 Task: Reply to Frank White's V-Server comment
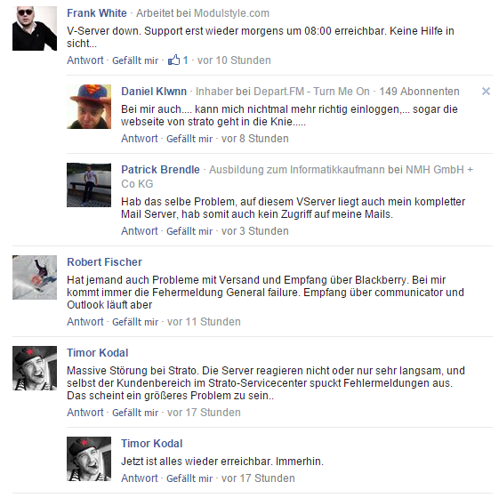coord(85,60)
